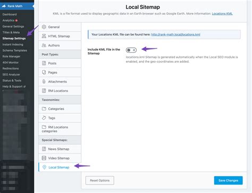Click the Local Sitemap page heading
The image size is (252, 193).
(x=142, y=7)
